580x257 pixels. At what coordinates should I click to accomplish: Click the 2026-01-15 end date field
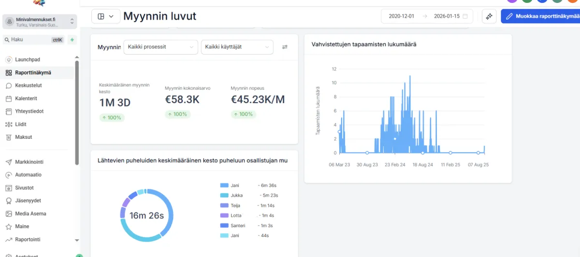(x=447, y=16)
